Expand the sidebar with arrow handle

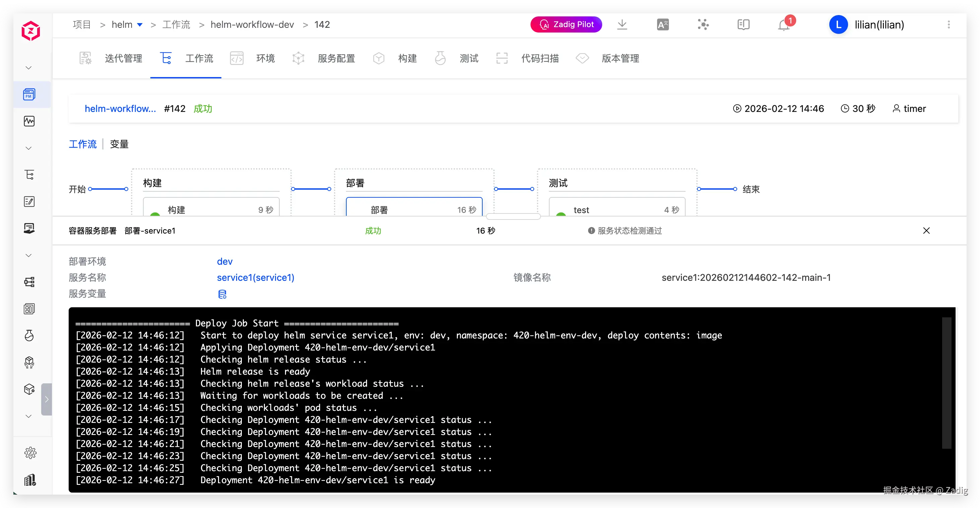(x=47, y=399)
